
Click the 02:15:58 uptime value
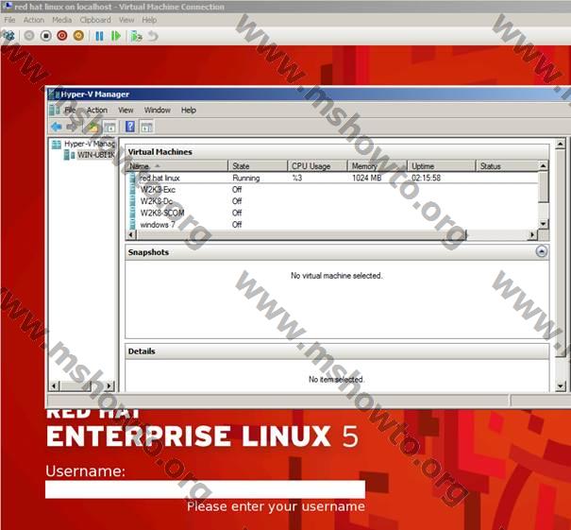[x=426, y=178]
